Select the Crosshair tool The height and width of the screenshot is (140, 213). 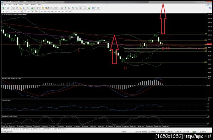(7, 11)
